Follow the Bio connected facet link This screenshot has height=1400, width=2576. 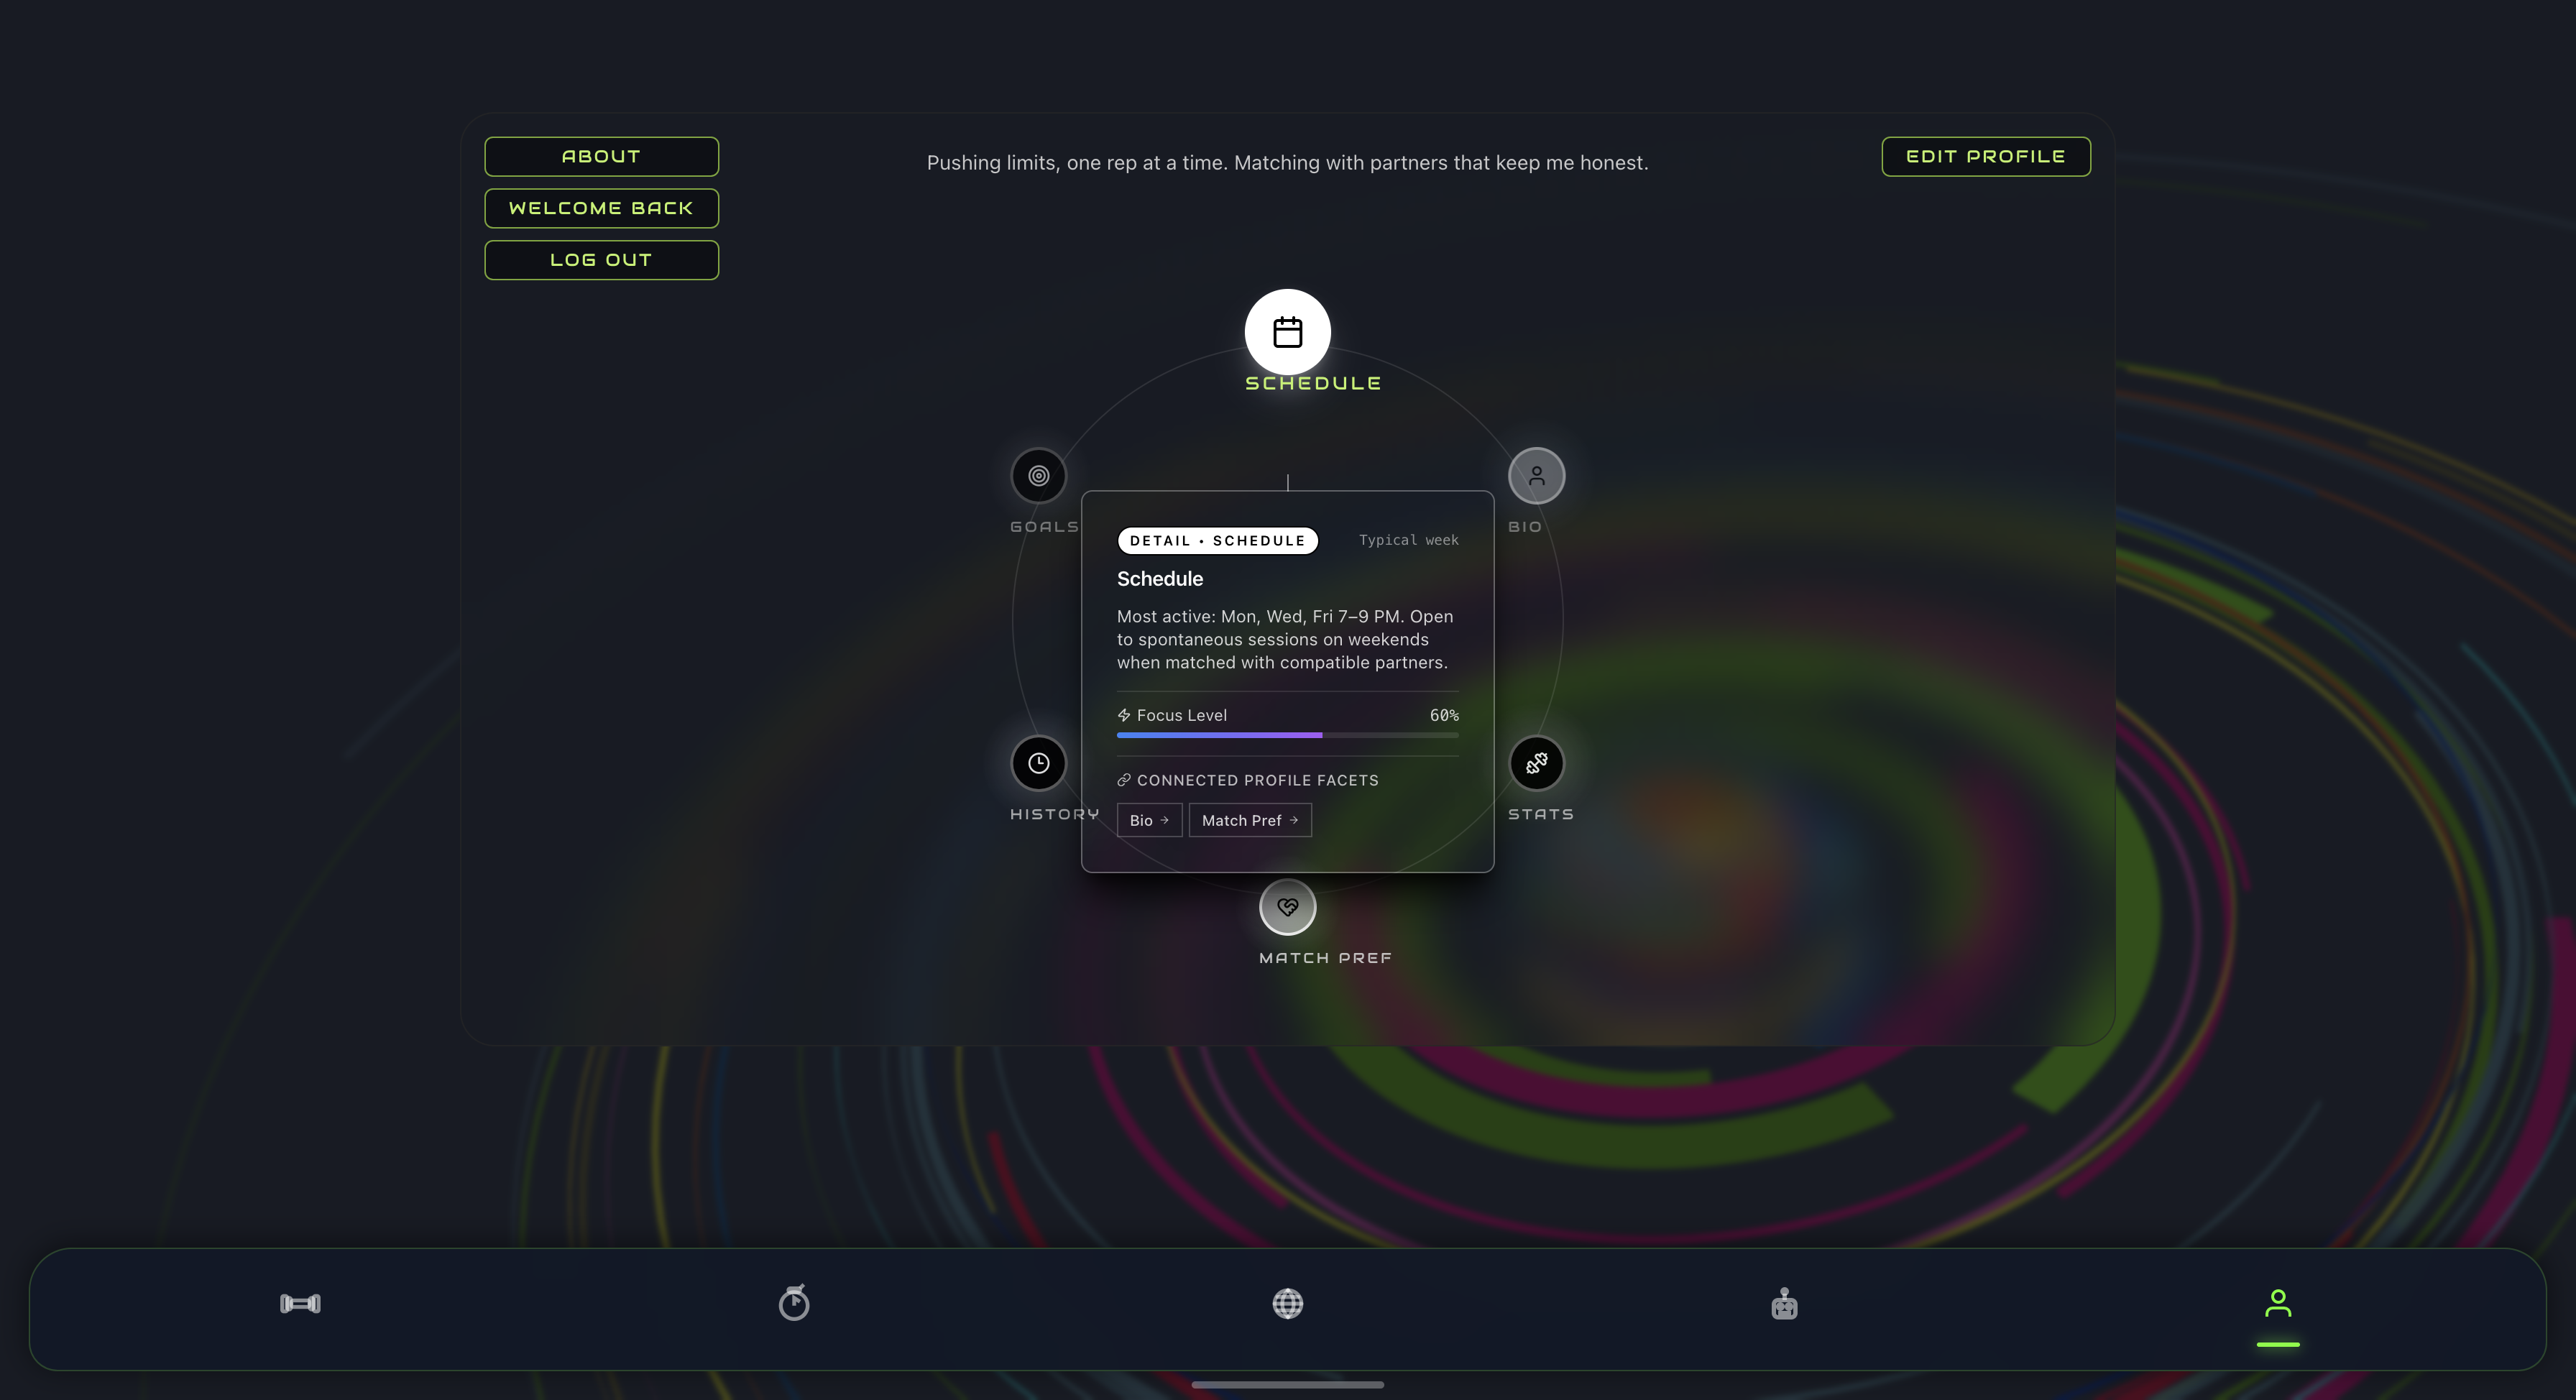1149,820
